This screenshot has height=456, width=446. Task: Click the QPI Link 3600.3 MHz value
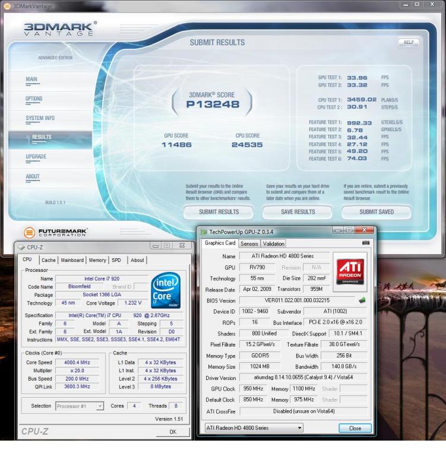click(x=77, y=387)
